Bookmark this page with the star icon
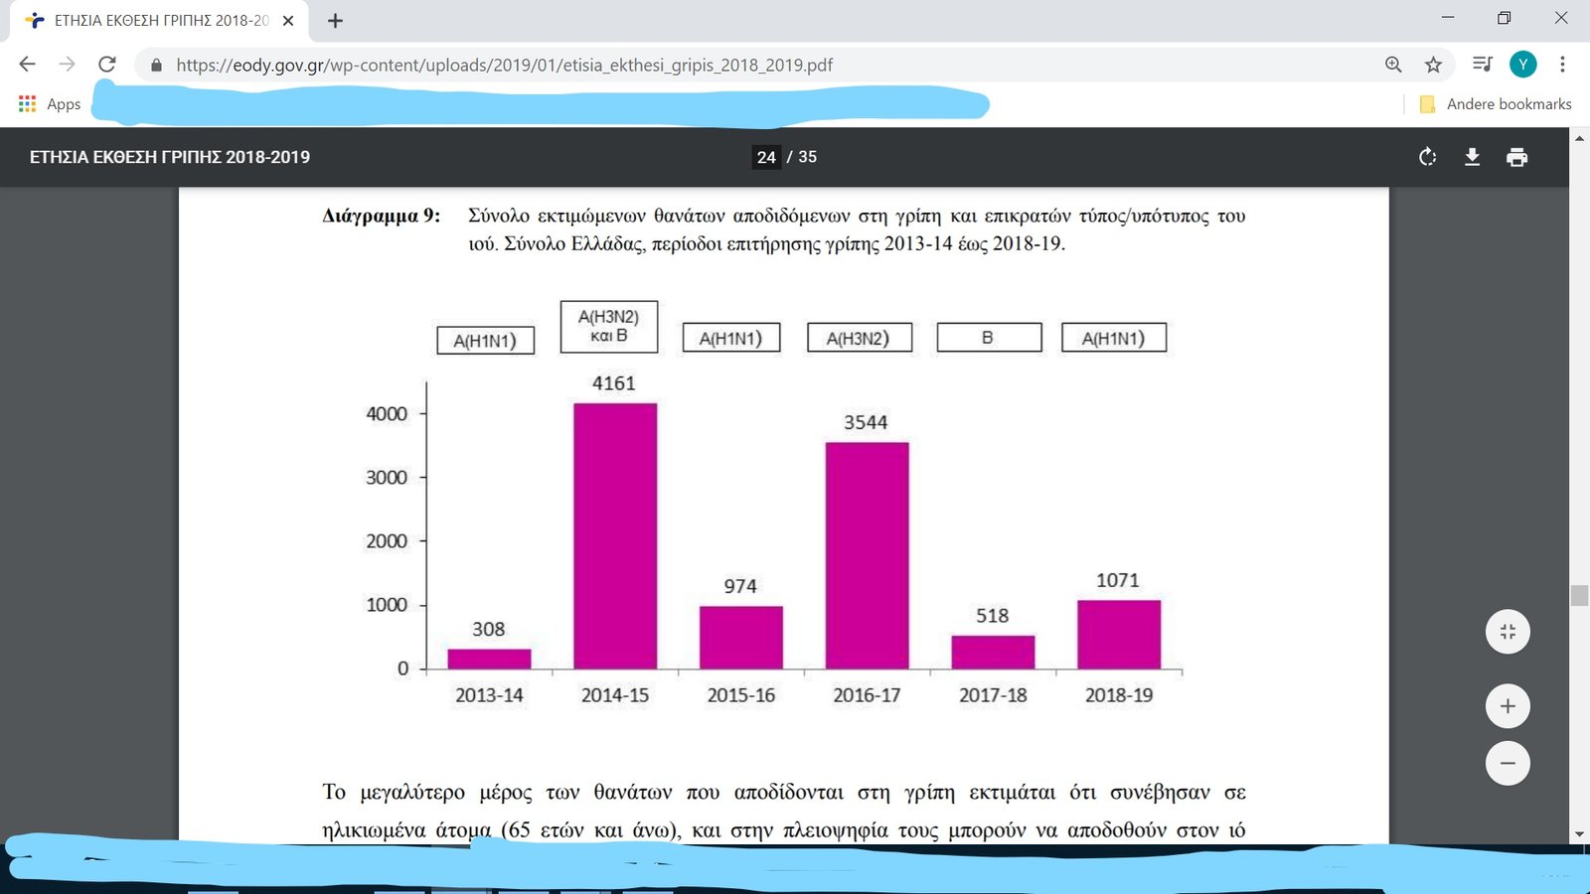Screen dimensions: 1590x894 [1433, 65]
